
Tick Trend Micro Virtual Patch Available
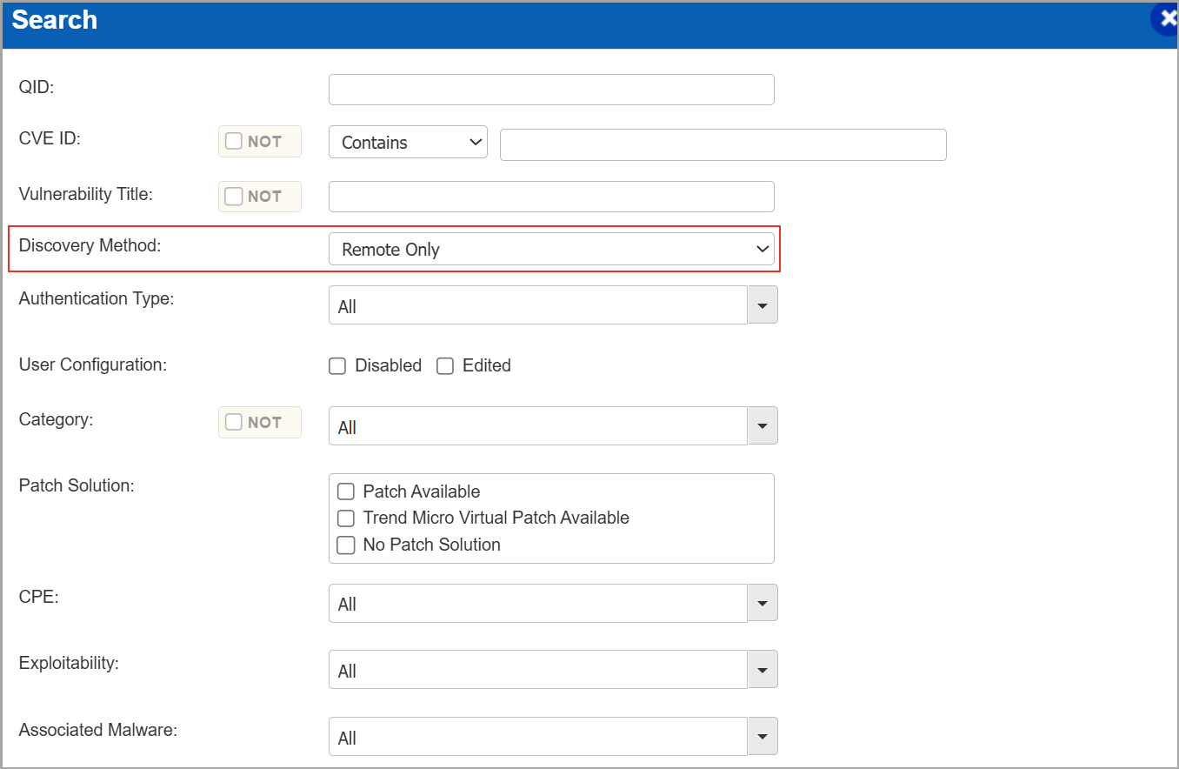[x=346, y=518]
